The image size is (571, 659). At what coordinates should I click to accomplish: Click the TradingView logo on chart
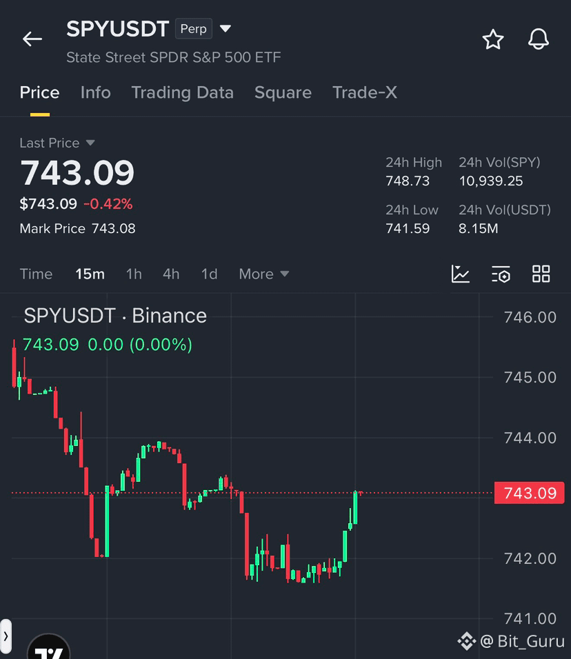coord(48,647)
